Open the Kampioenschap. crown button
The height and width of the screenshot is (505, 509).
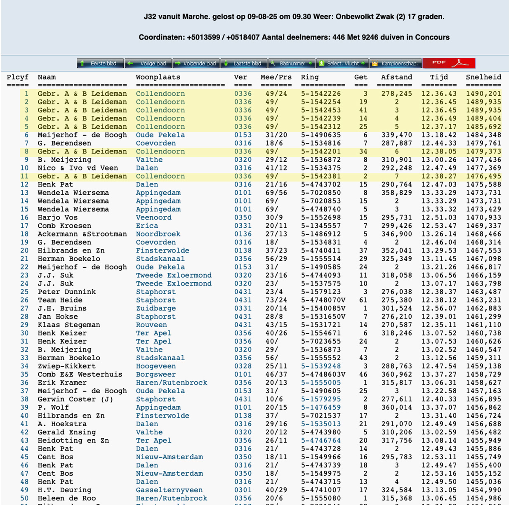point(396,63)
